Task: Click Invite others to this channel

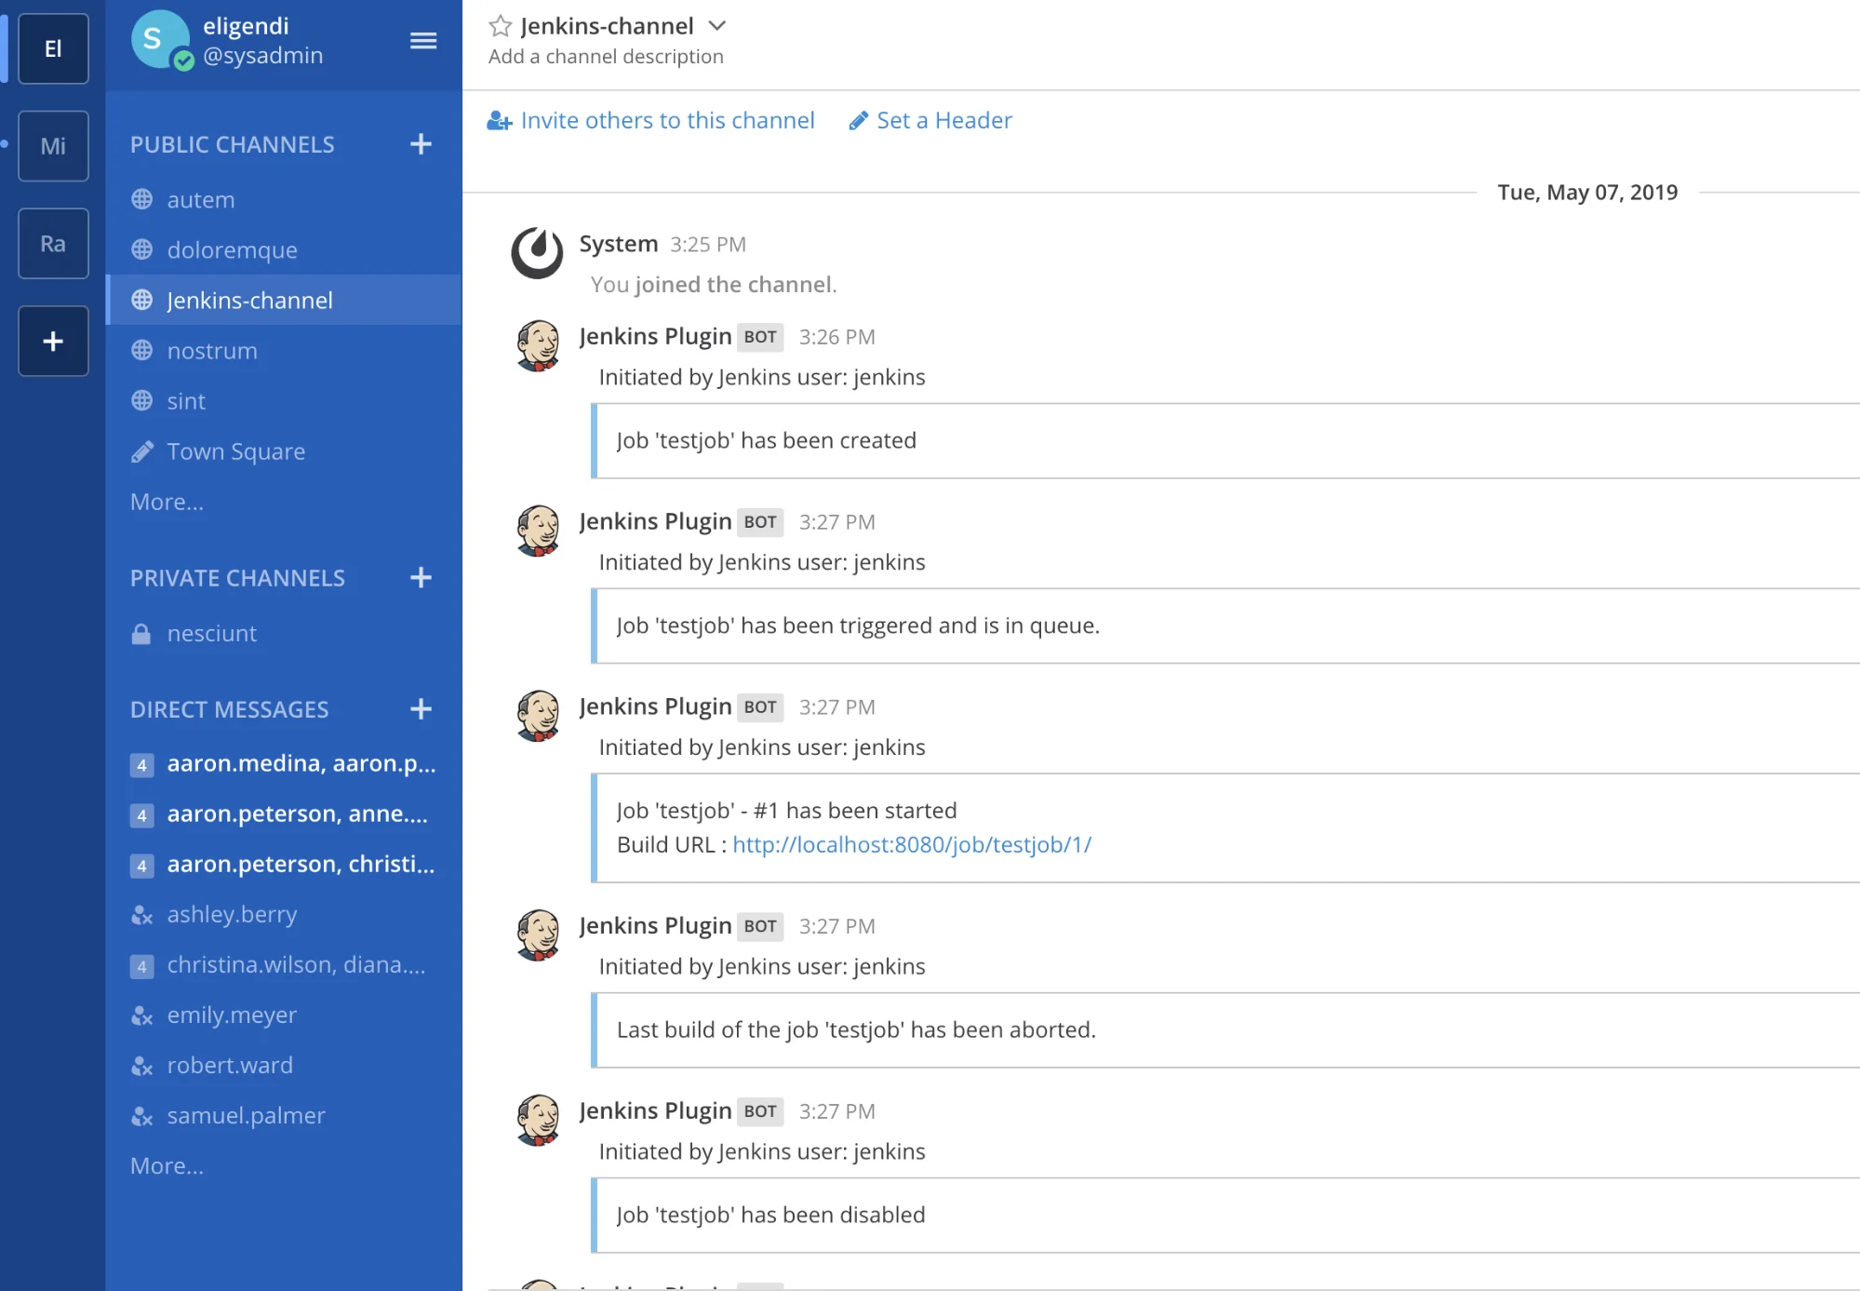Action: point(650,120)
